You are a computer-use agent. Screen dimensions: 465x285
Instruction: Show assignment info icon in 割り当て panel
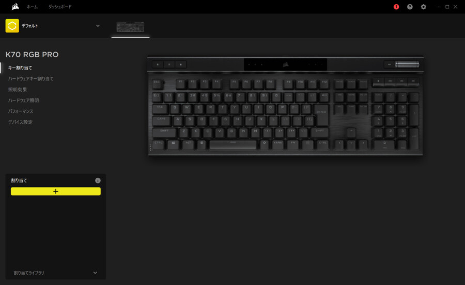coord(98,180)
